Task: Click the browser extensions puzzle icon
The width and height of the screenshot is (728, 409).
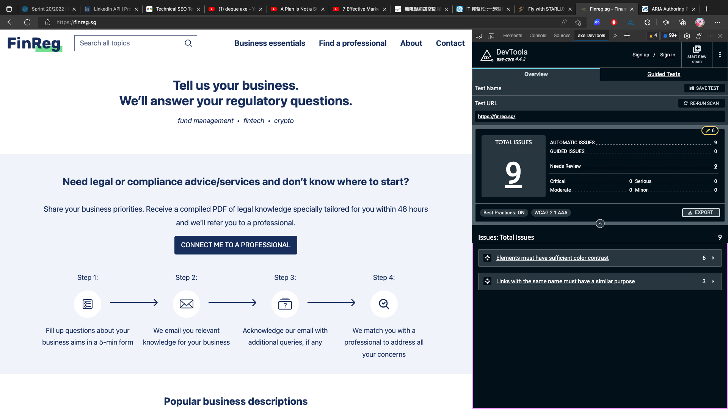Action: (647, 22)
